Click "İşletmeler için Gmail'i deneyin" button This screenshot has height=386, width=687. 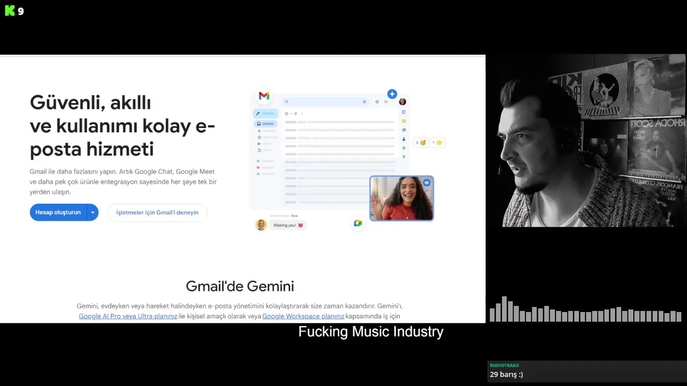(x=157, y=212)
